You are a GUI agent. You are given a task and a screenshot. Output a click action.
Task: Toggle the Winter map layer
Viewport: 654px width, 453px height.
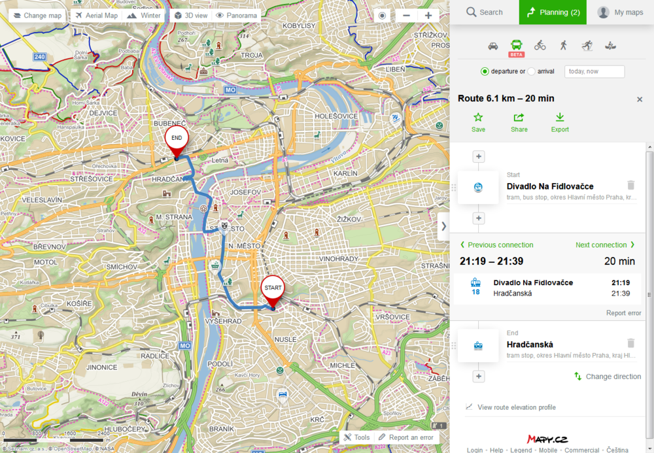tap(144, 15)
